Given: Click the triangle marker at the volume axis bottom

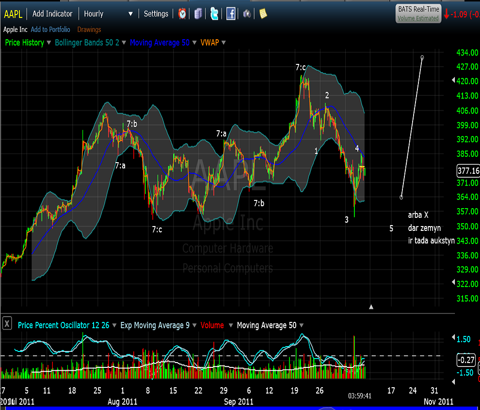Looking at the screenshot, I should [453, 381].
